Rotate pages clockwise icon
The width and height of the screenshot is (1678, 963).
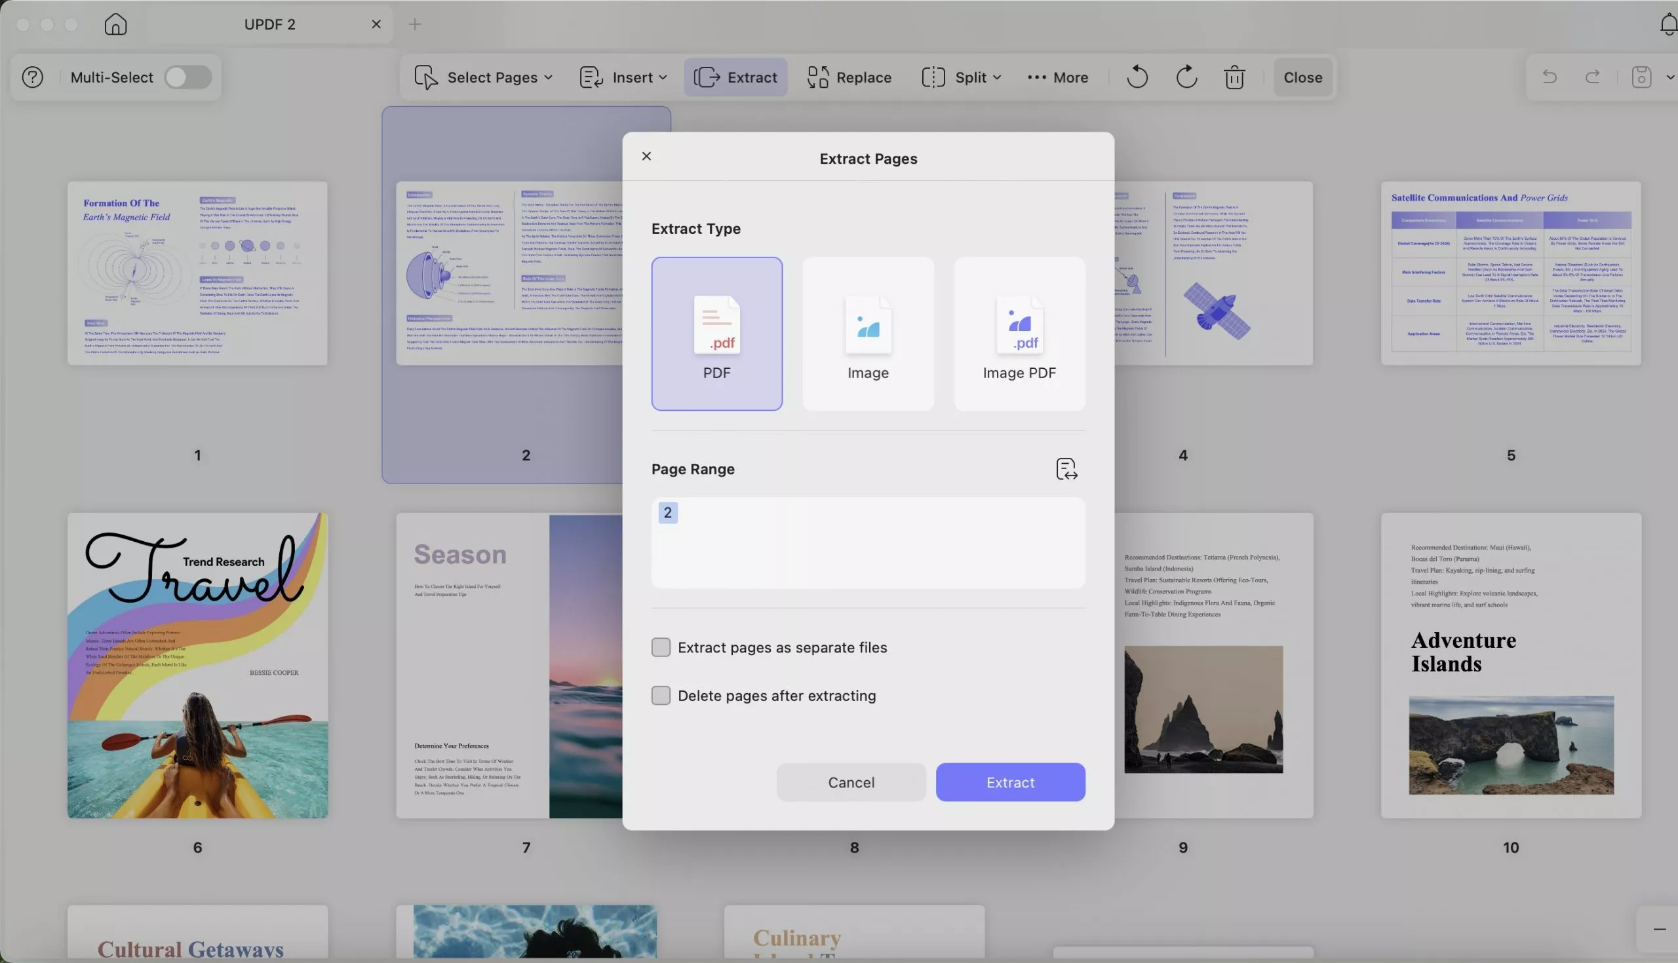coord(1186,77)
